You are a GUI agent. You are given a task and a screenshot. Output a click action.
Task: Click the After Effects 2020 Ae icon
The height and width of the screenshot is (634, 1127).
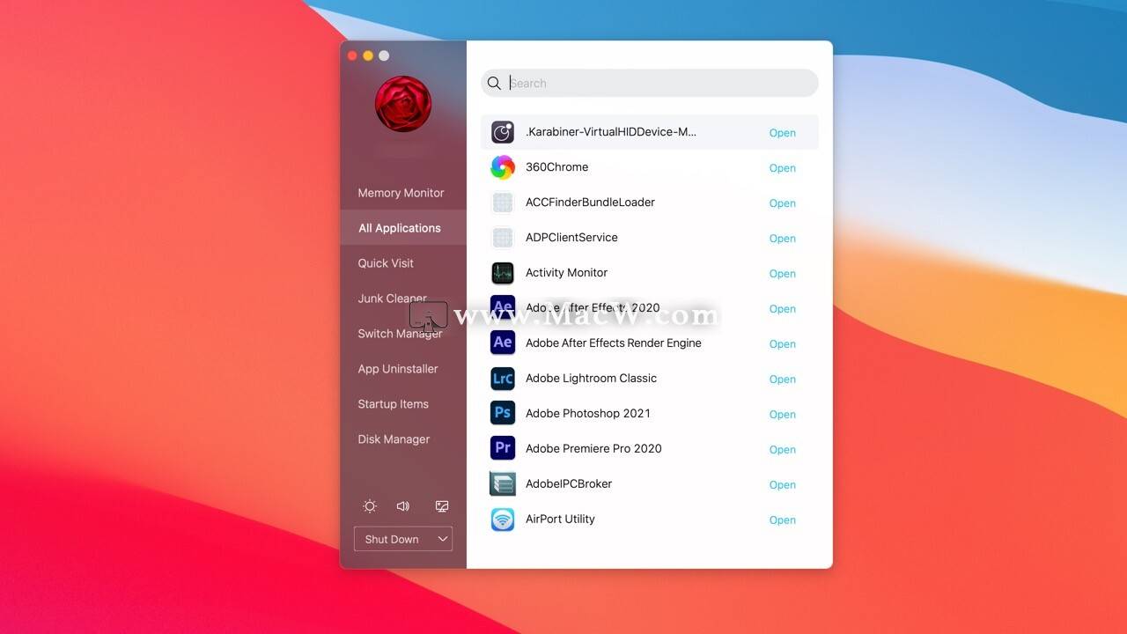tap(503, 308)
